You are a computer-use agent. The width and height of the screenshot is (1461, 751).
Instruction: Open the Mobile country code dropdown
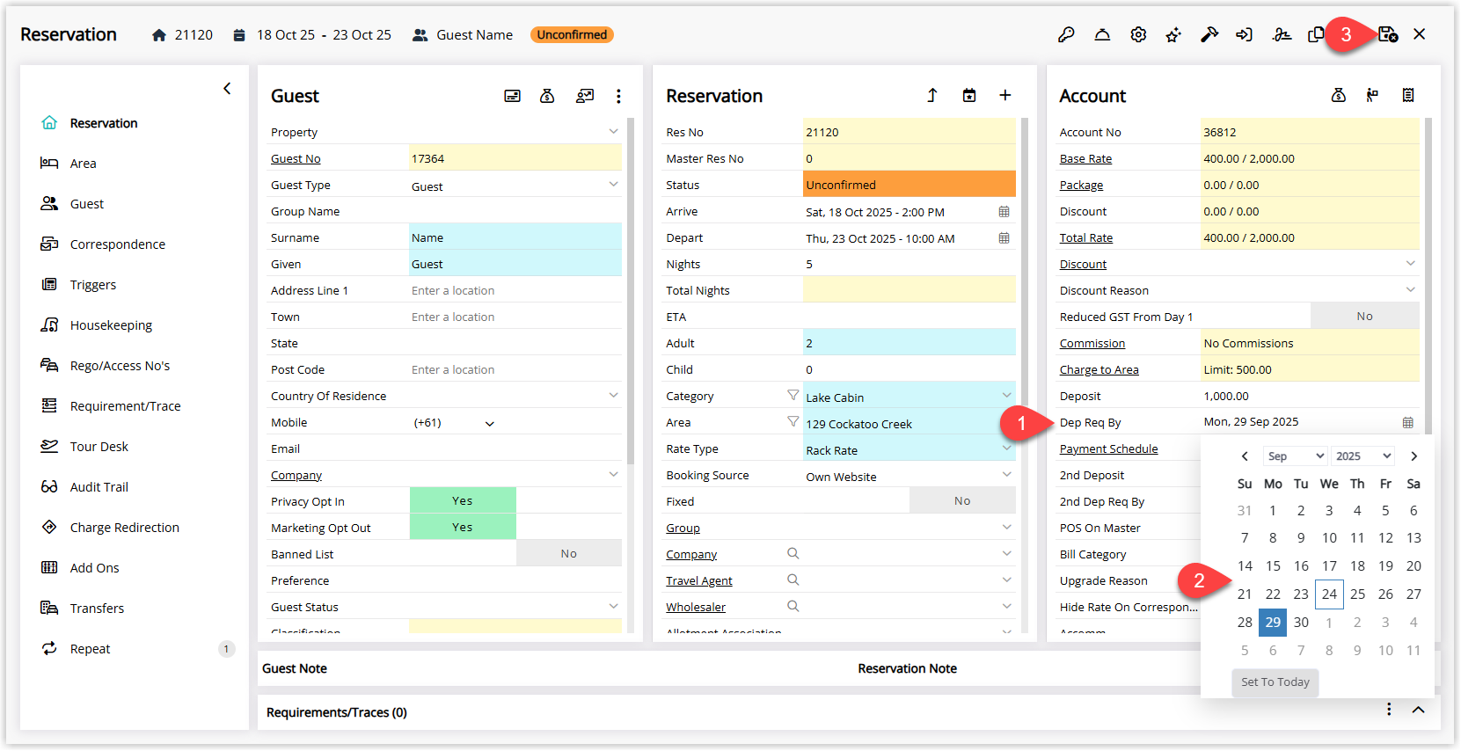[x=489, y=424]
